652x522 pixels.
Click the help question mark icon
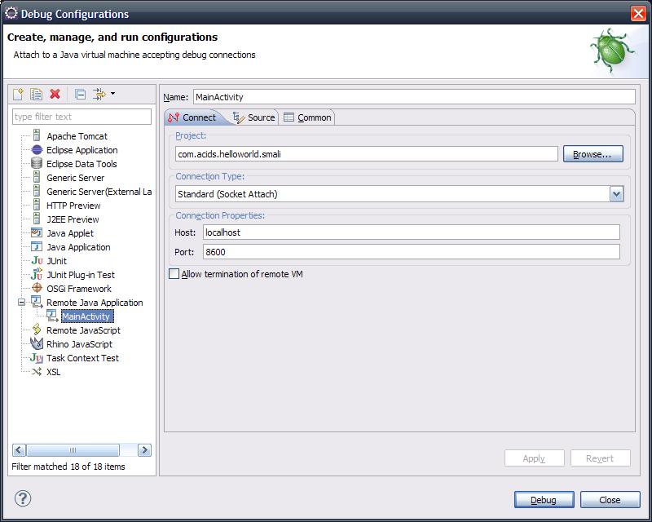coord(23,498)
